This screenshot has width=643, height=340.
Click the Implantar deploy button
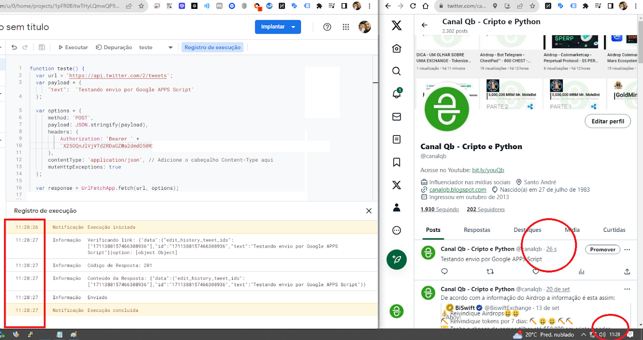pos(273,27)
